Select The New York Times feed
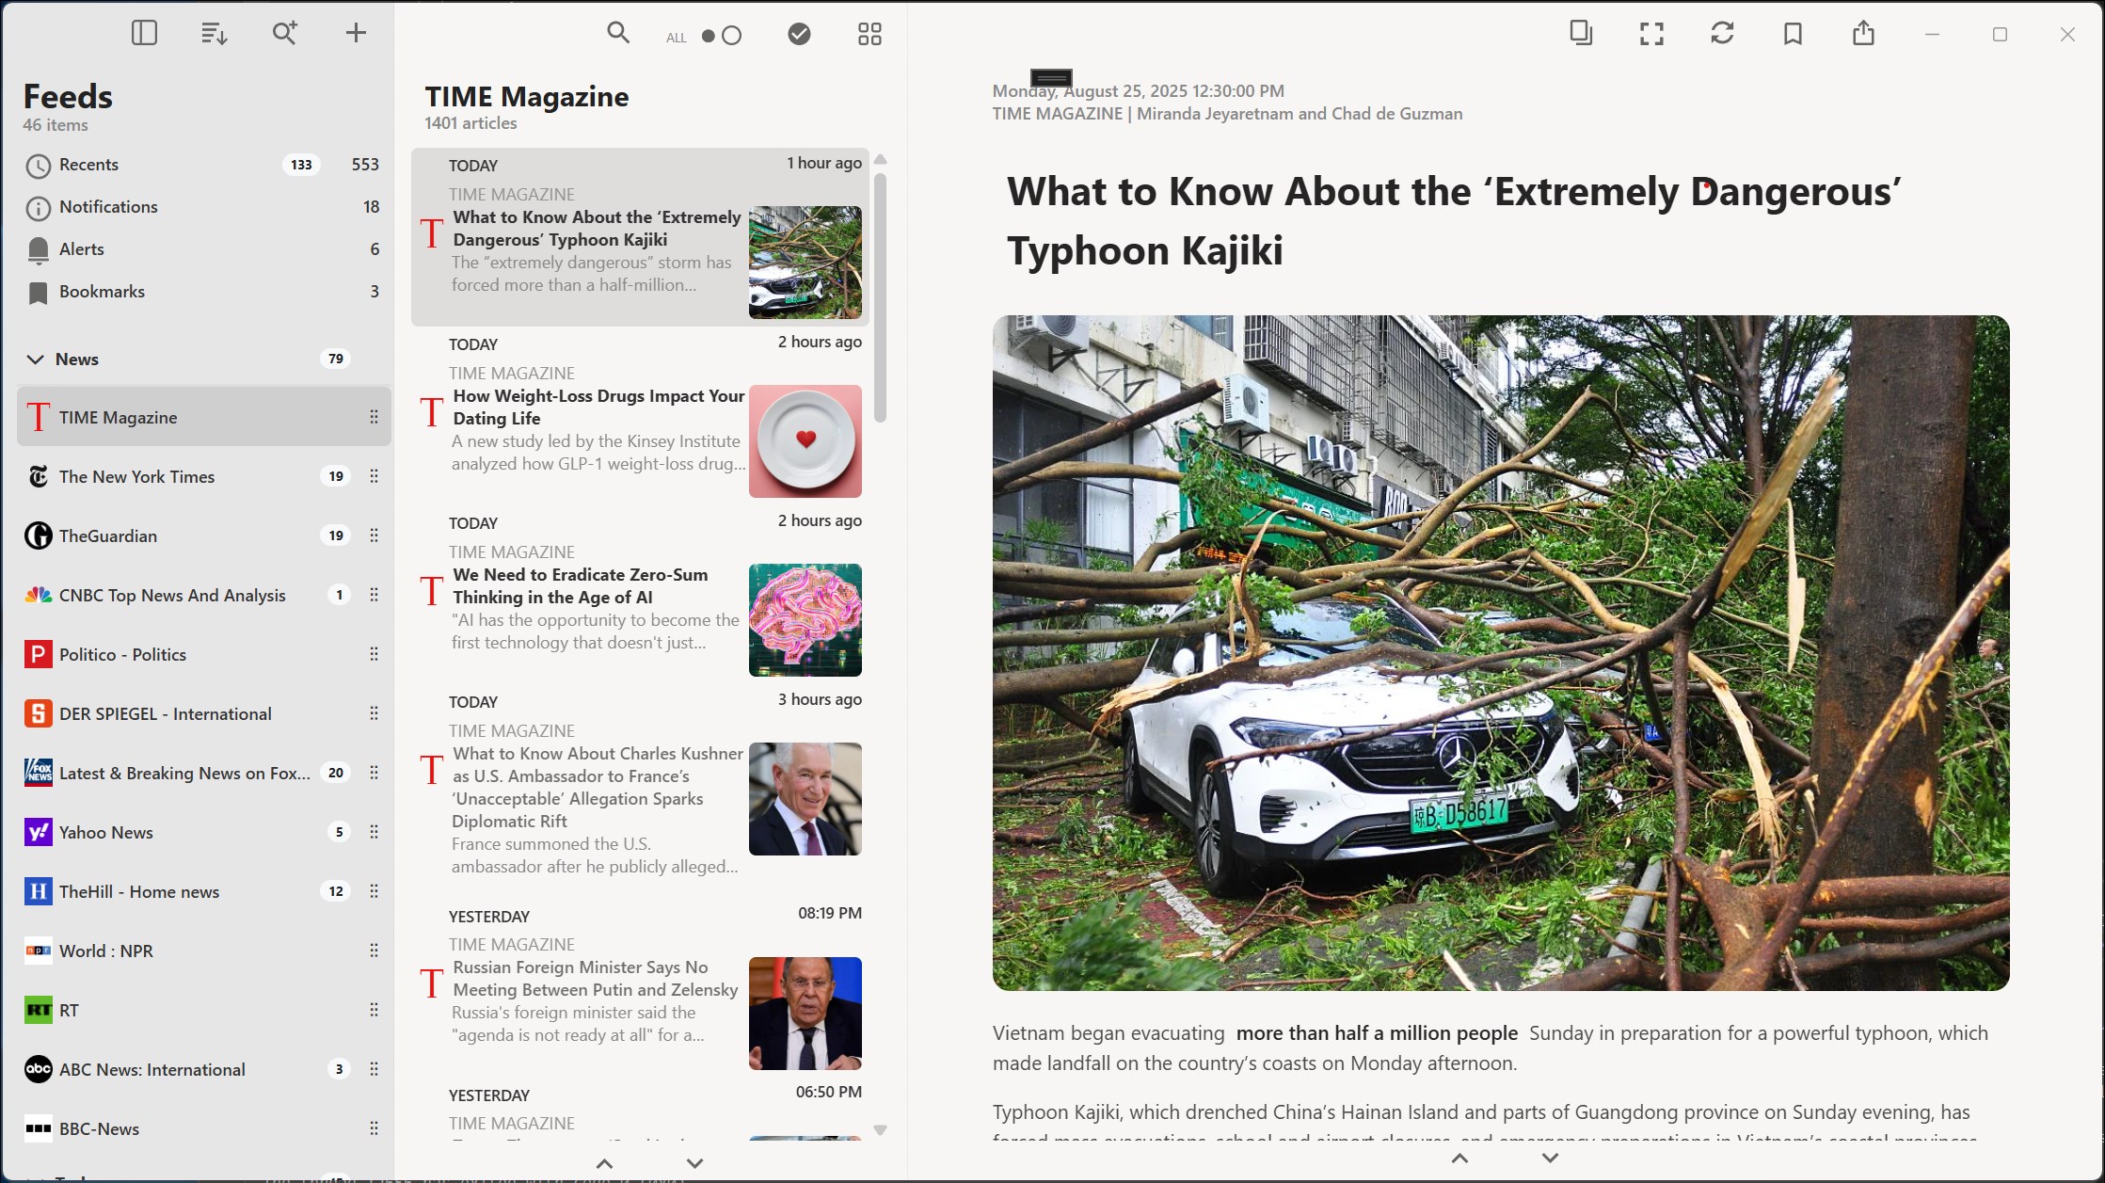This screenshot has height=1183, width=2105. 204,476
